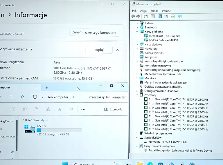Open the Windows Start menu

pyautogui.click(x=65, y=164)
